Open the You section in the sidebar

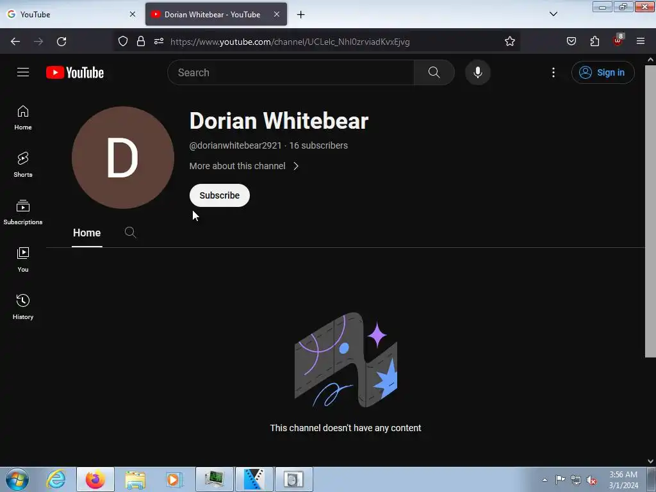[23, 260]
